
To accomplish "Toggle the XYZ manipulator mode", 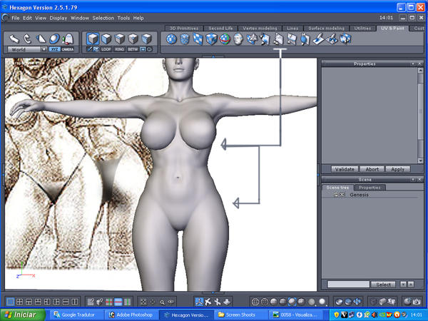I will pyautogui.click(x=55, y=49).
